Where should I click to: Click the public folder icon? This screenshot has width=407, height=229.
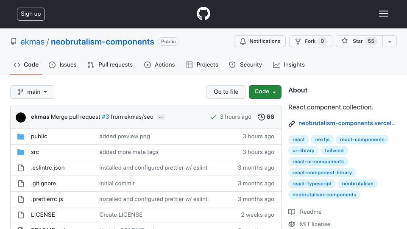coord(21,137)
